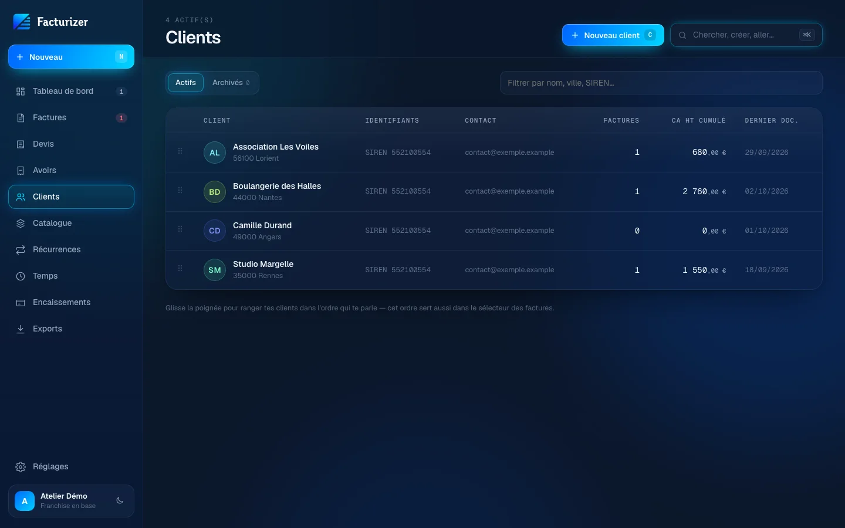The width and height of the screenshot is (845, 528).
Task: Click the Exports download icon
Action: [x=21, y=329]
